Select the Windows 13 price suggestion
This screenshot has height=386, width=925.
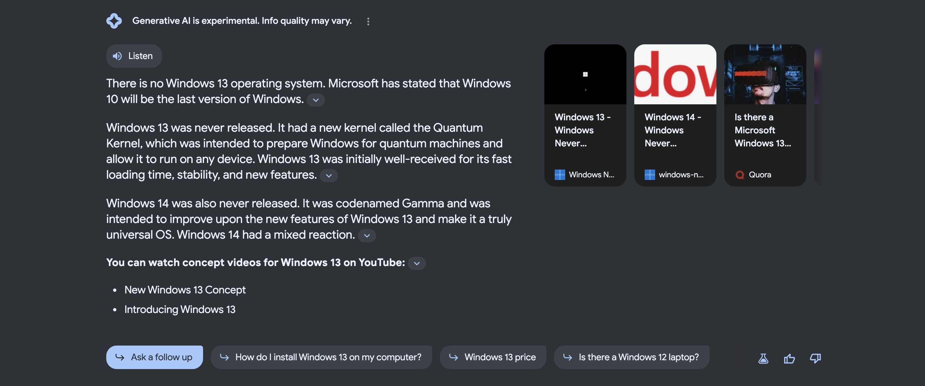pyautogui.click(x=493, y=357)
